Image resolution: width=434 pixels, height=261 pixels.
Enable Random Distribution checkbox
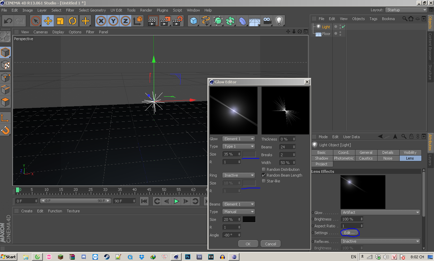pos(264,169)
